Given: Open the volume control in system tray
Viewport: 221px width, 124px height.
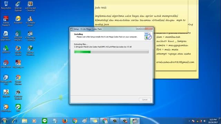Looking at the screenshot, I should [205, 121].
